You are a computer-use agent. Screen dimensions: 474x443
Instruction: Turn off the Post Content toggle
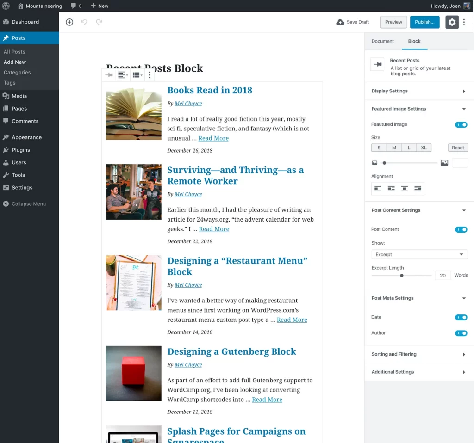click(x=461, y=229)
